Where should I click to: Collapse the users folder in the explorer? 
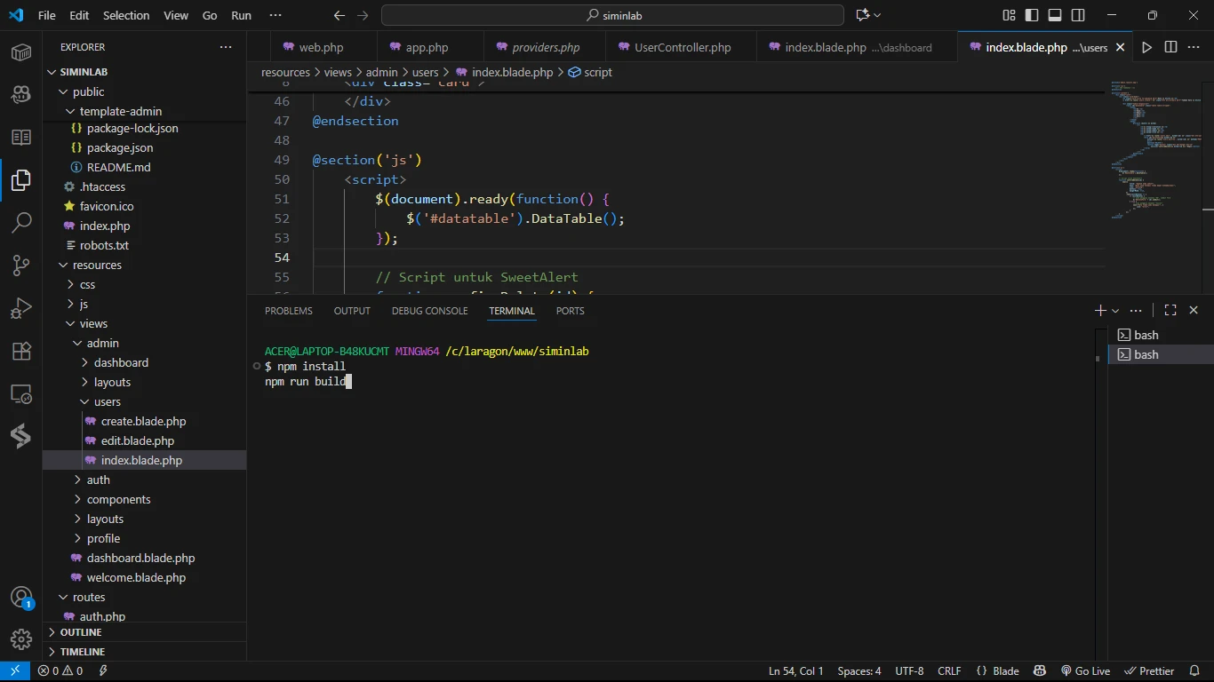(107, 401)
